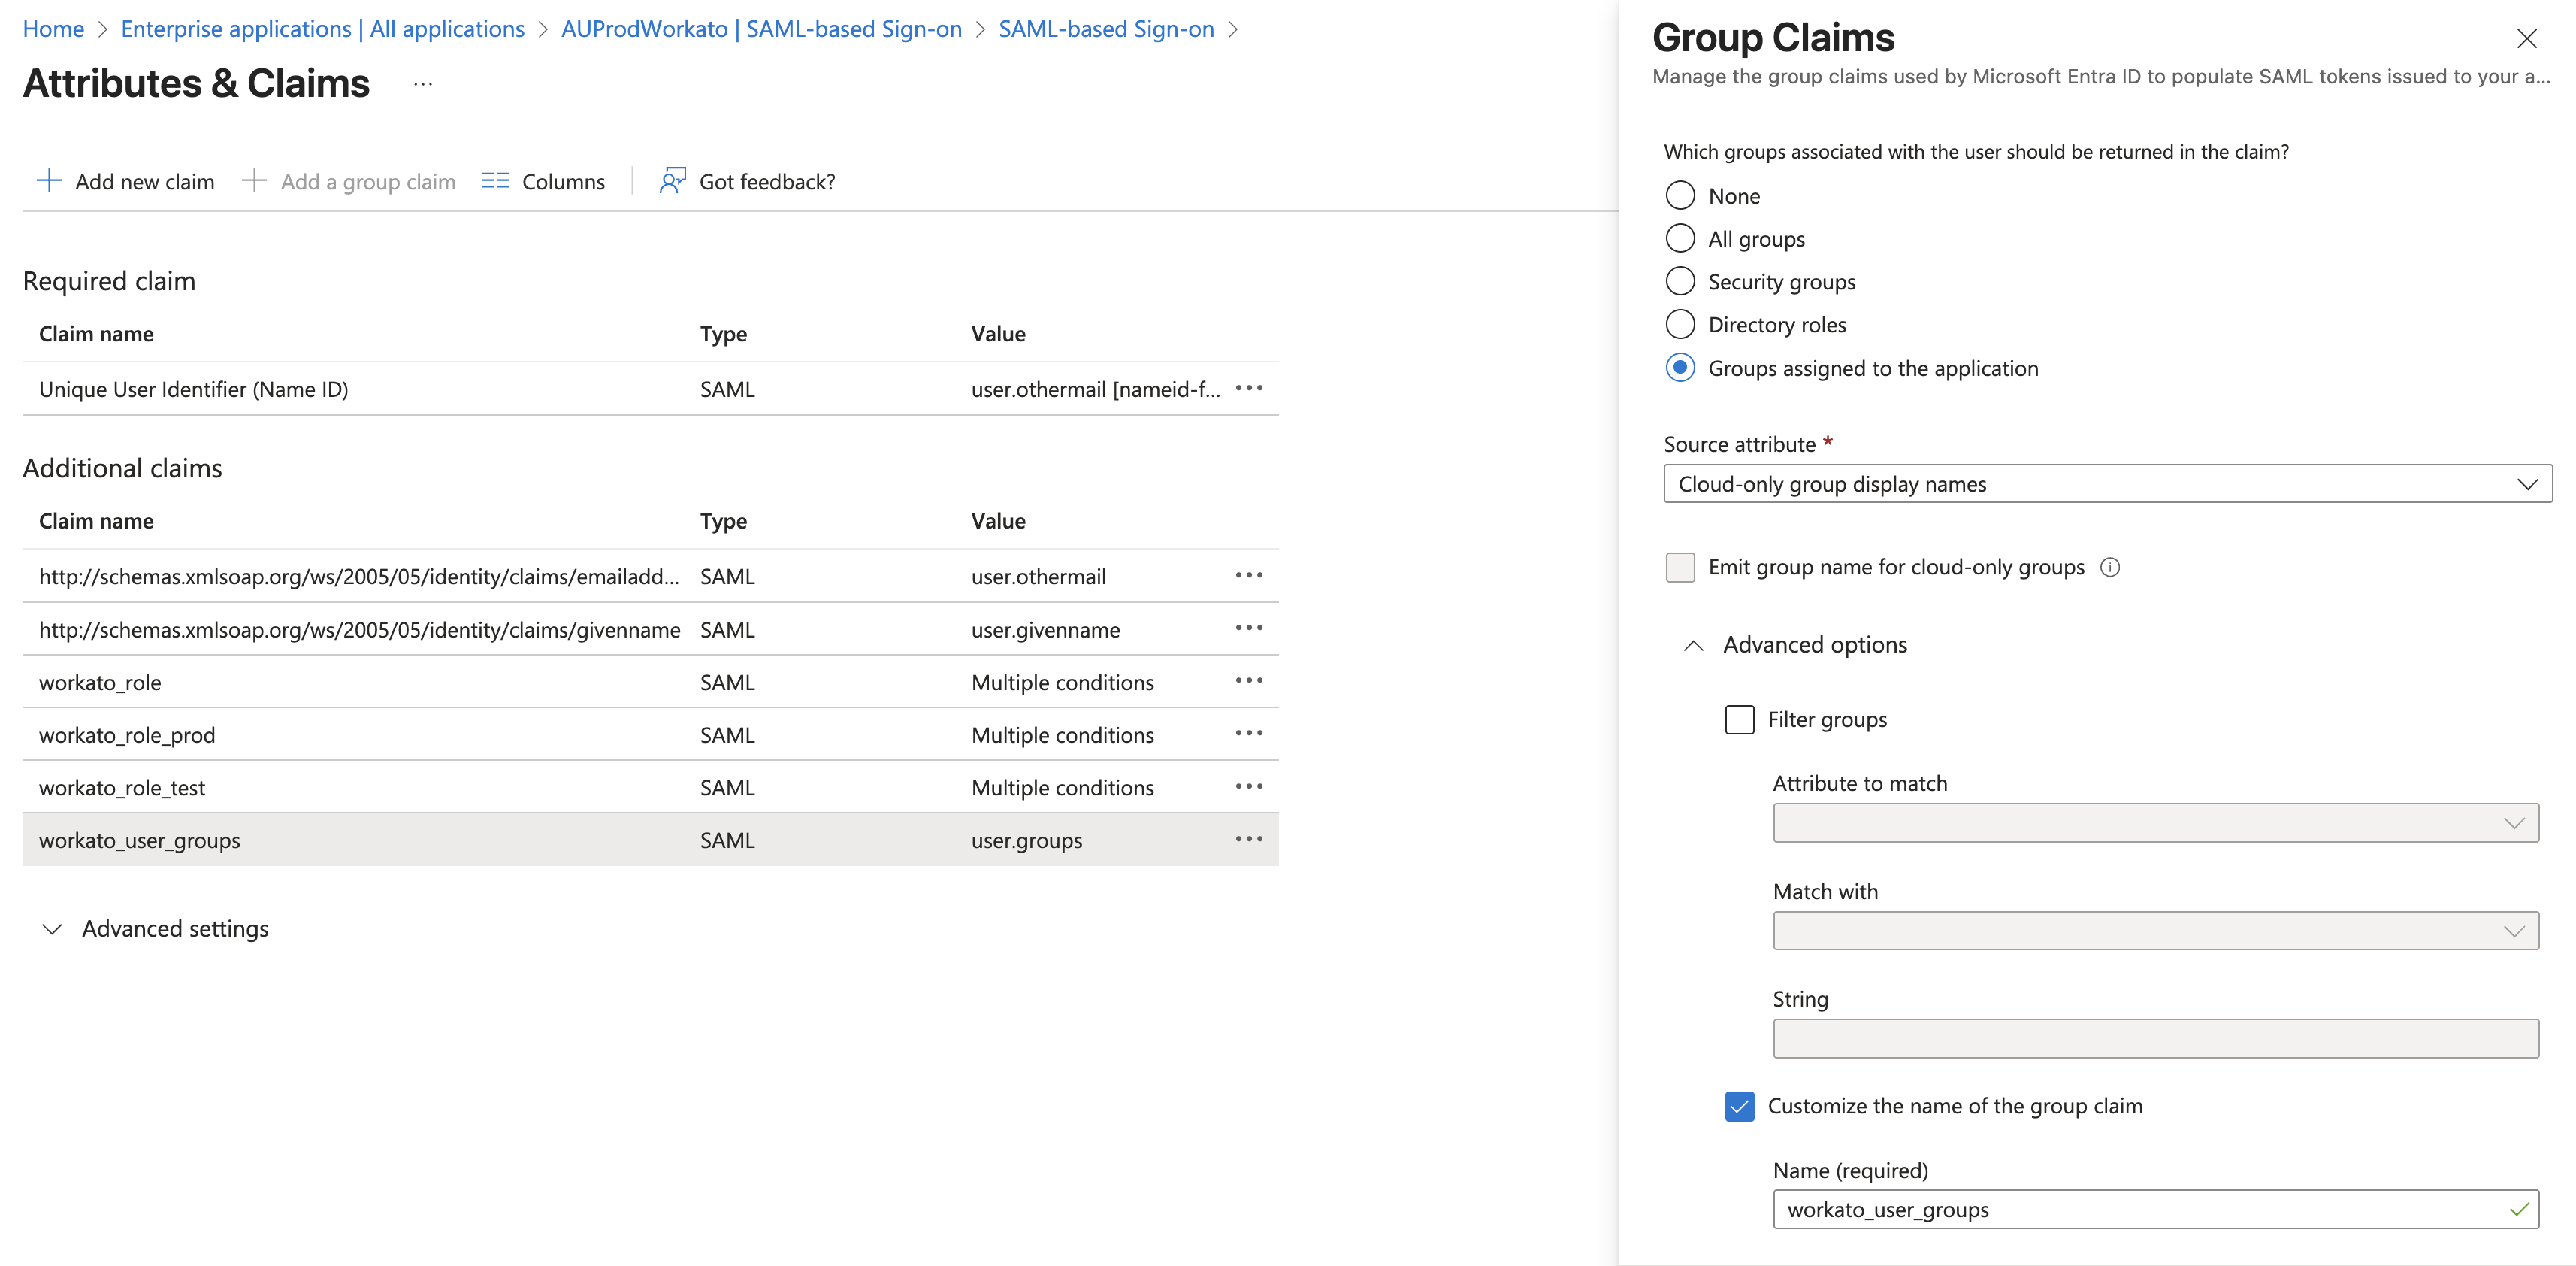Open the Columns chooser icon
Screen dimensions: 2576x1266
pyautogui.click(x=495, y=181)
